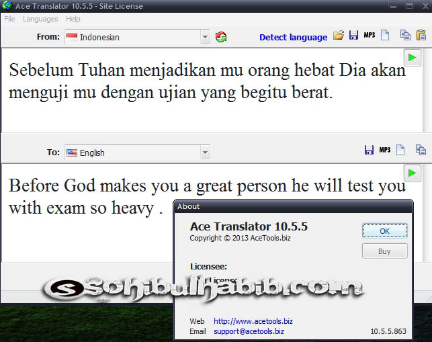Click Buy button in About dialog
432x342 pixels.
point(384,251)
